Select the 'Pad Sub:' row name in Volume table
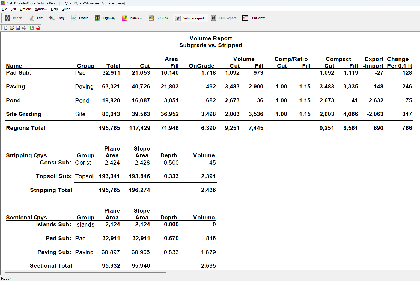420x281 pixels. [x=19, y=73]
